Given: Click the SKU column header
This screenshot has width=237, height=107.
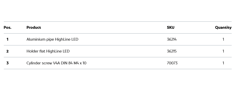Looking at the screenshot, I should pyautogui.click(x=171, y=28).
